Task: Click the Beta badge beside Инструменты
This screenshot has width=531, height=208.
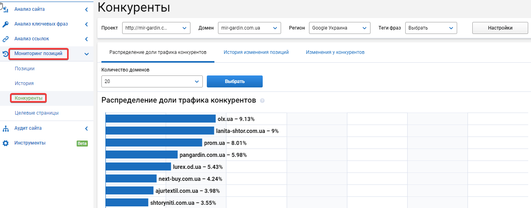Action: coord(82,143)
